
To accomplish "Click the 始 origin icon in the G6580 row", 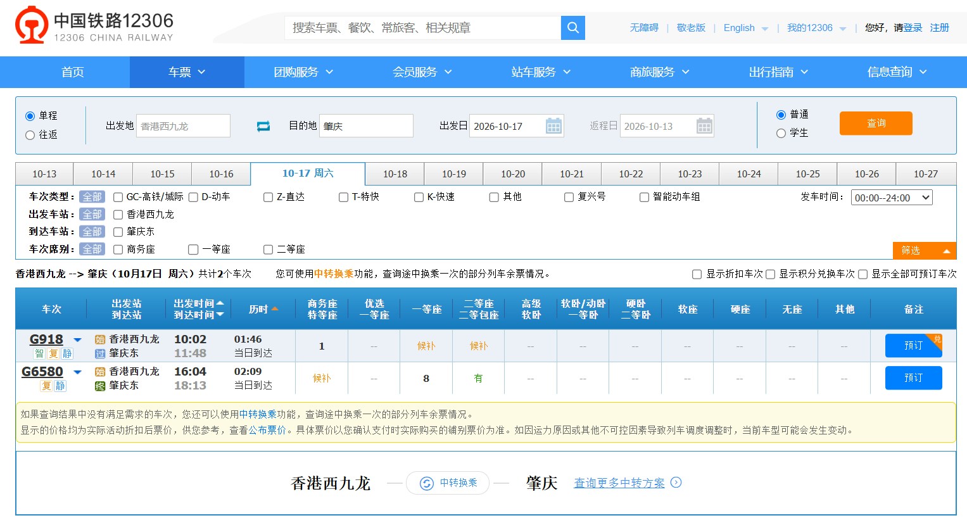I will pos(100,372).
